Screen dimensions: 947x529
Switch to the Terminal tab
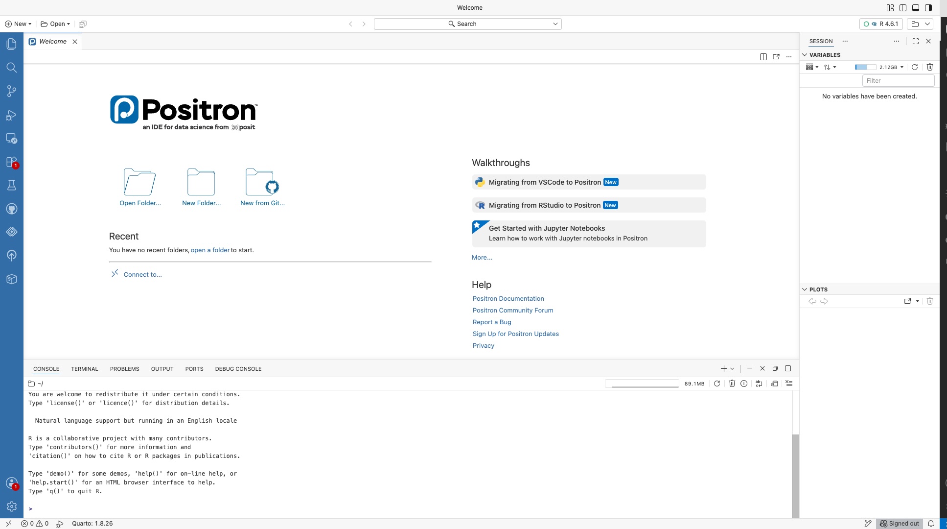point(85,369)
